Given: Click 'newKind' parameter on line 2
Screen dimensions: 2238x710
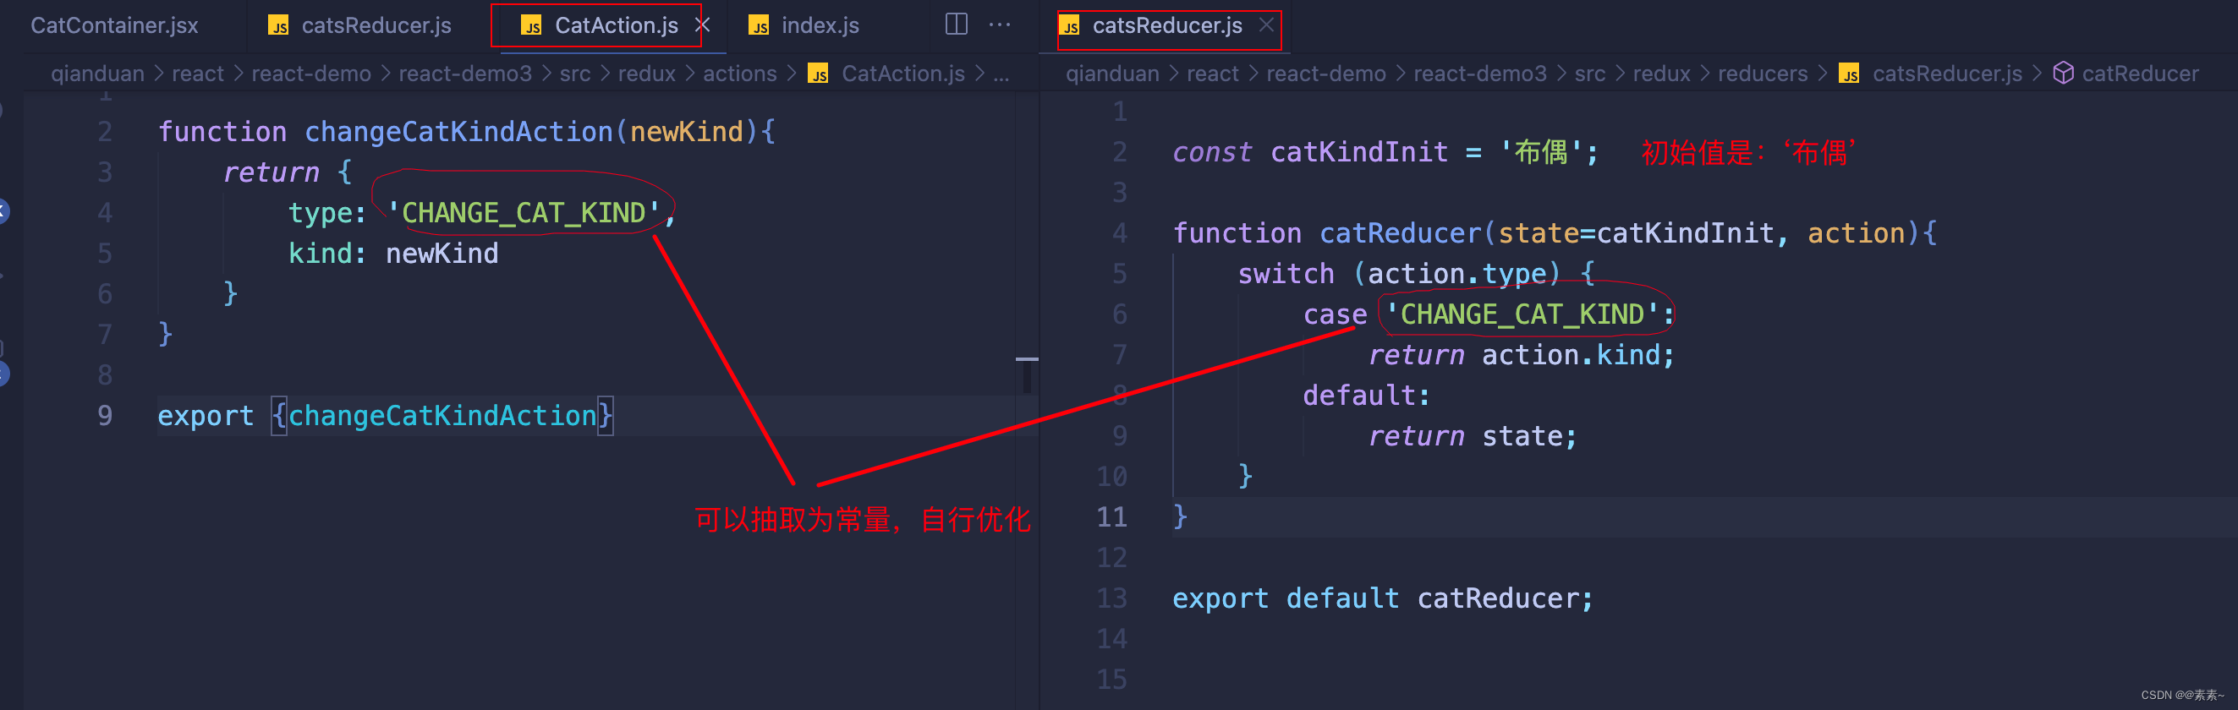Looking at the screenshot, I should (x=686, y=131).
